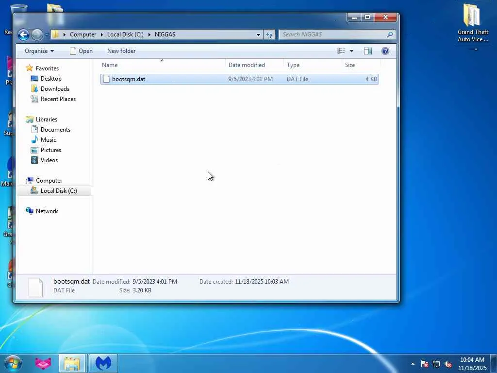497x373 pixels.
Task: Open the Pictures library
Action: (x=50, y=150)
